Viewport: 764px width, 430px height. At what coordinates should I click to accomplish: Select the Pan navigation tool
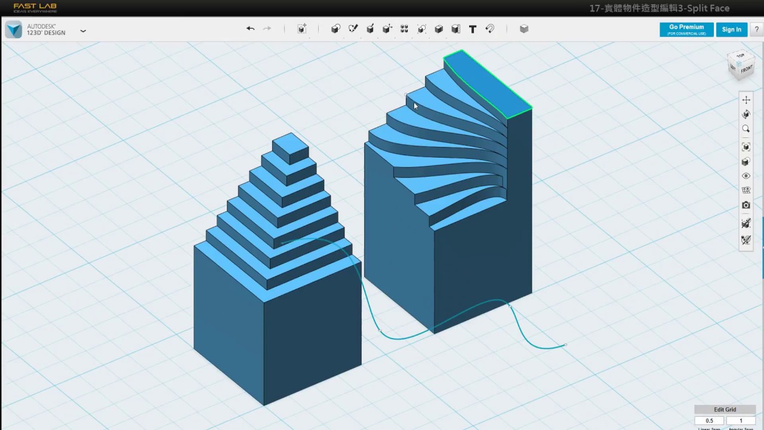746,100
